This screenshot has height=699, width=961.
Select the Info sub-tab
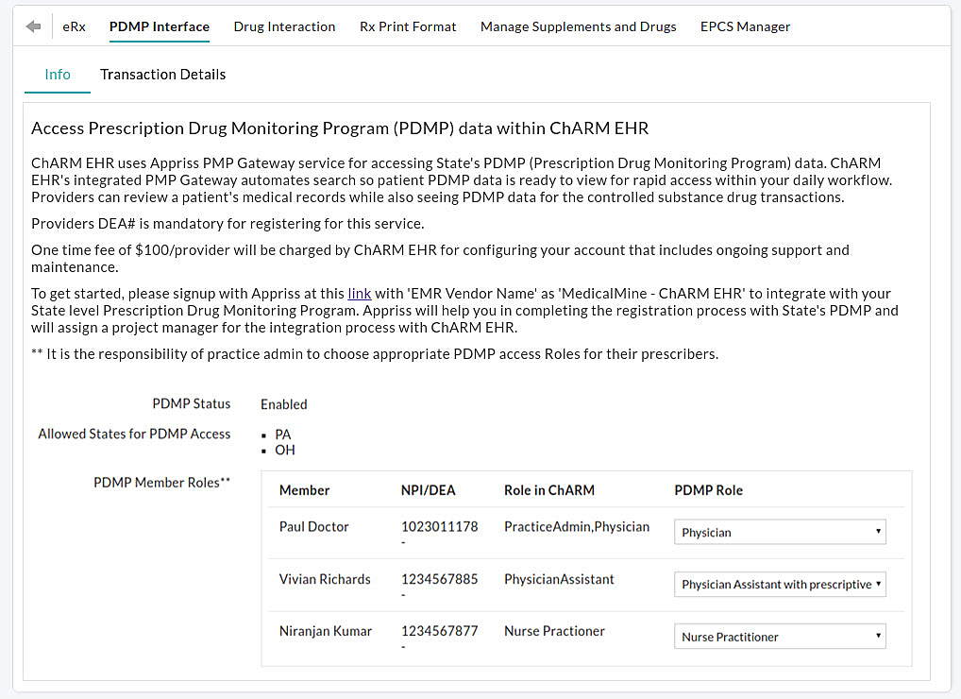[57, 74]
